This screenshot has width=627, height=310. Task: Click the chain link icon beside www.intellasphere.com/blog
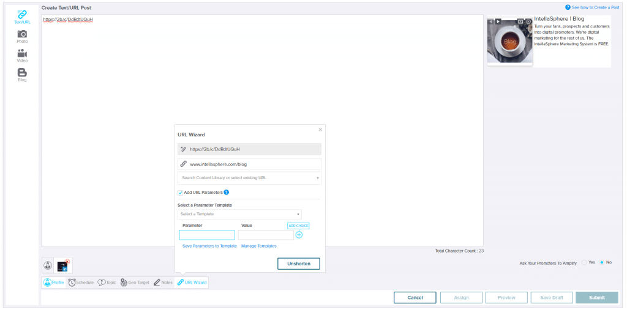click(x=184, y=164)
